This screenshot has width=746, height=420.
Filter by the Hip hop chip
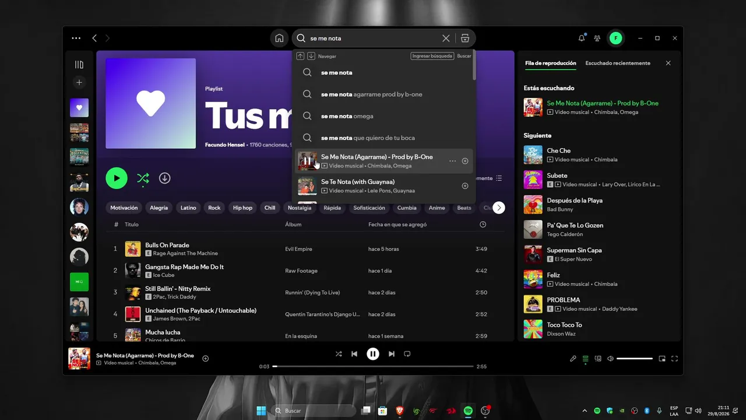(x=242, y=208)
